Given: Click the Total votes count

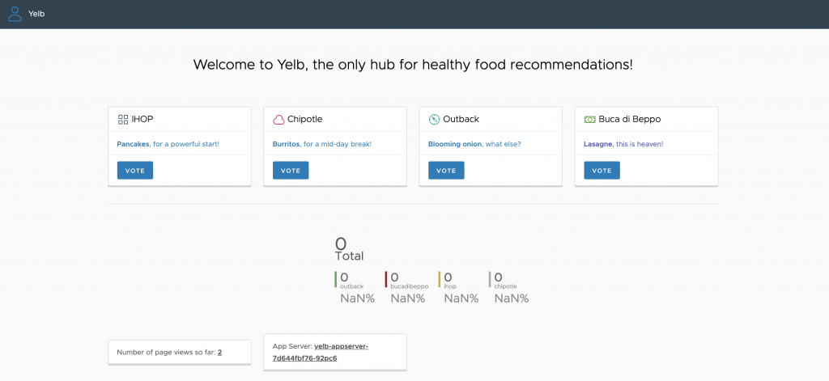Looking at the screenshot, I should click(x=341, y=243).
